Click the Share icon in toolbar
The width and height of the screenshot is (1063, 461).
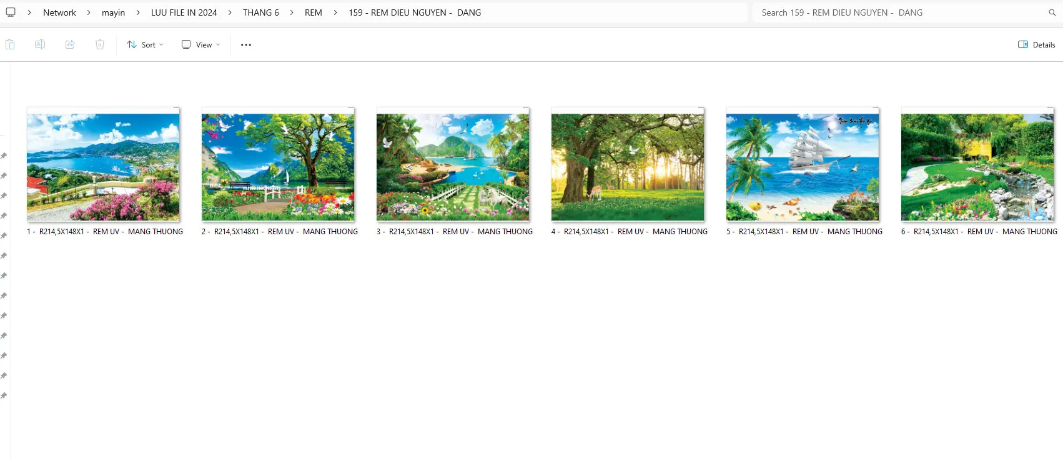coord(70,44)
